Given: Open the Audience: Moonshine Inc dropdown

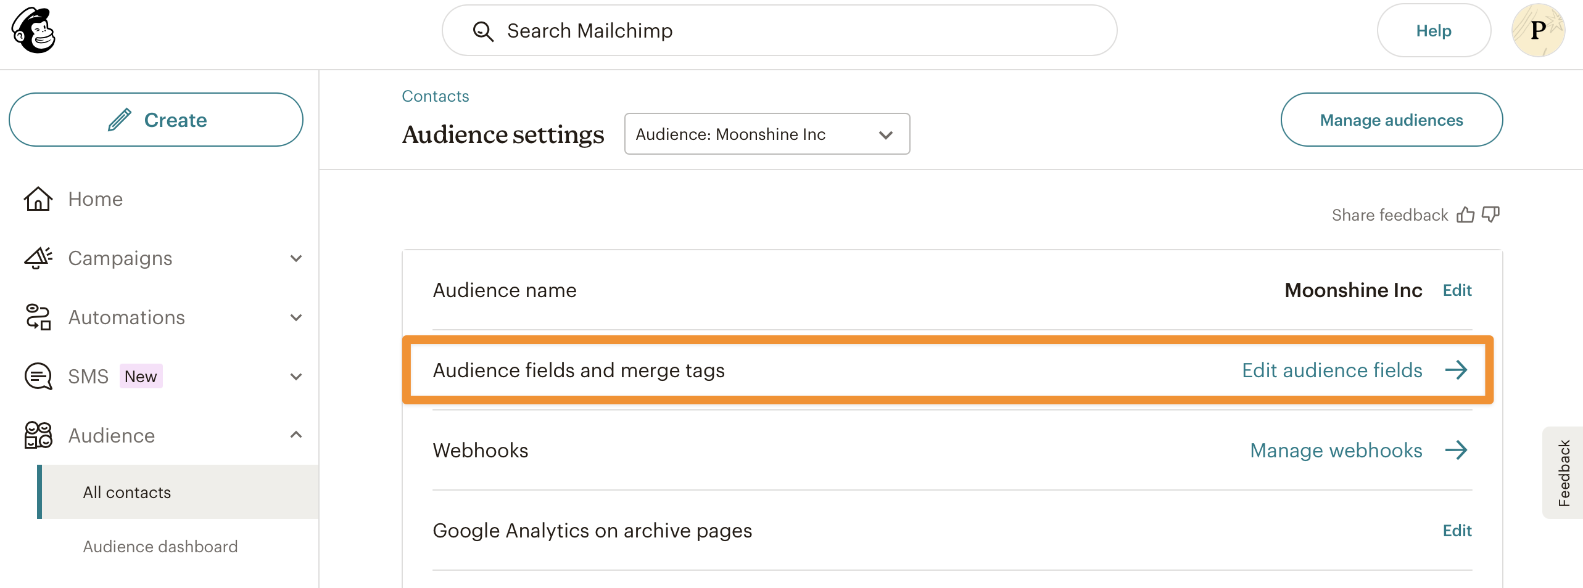Looking at the screenshot, I should [767, 134].
